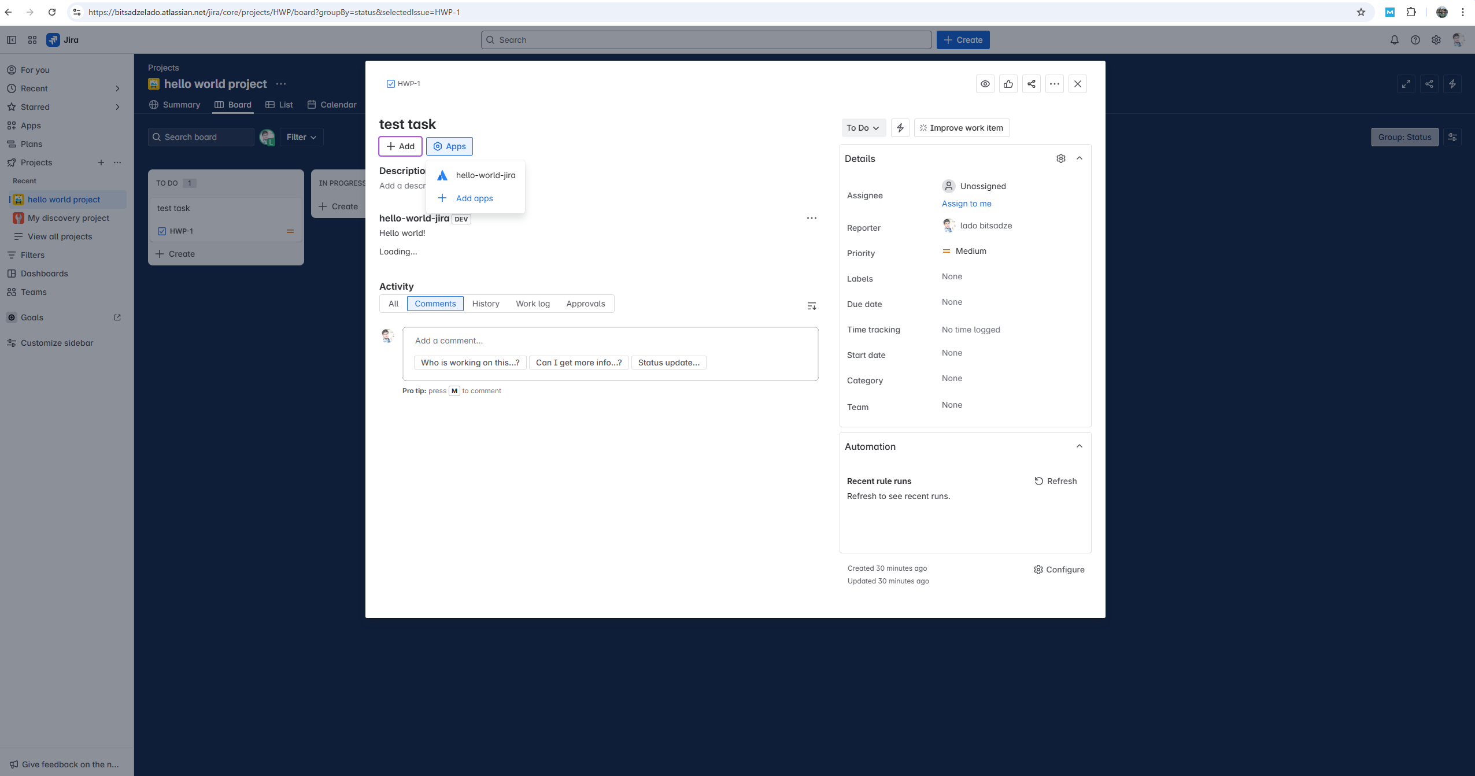Click the automation lightning bolt beside To Do
The image size is (1475, 776).
click(900, 128)
